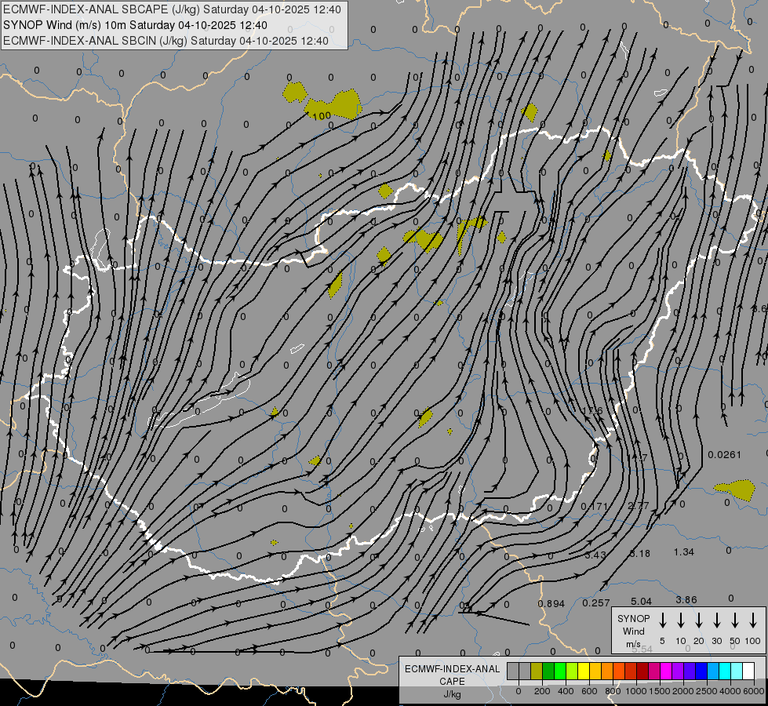Click the 5.04 value on the map
768x706 pixels.
pyautogui.click(x=641, y=601)
